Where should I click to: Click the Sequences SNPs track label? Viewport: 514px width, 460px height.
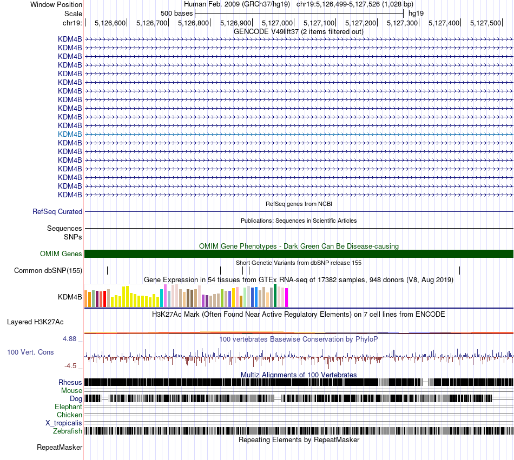click(64, 232)
